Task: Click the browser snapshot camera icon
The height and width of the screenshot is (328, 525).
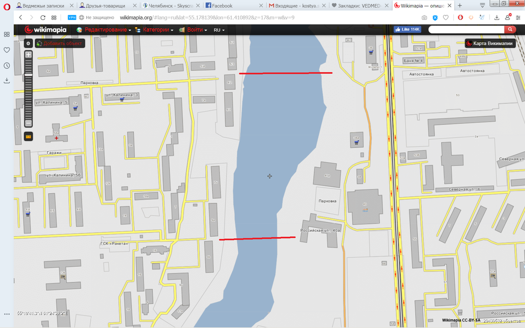Action: tap(425, 17)
